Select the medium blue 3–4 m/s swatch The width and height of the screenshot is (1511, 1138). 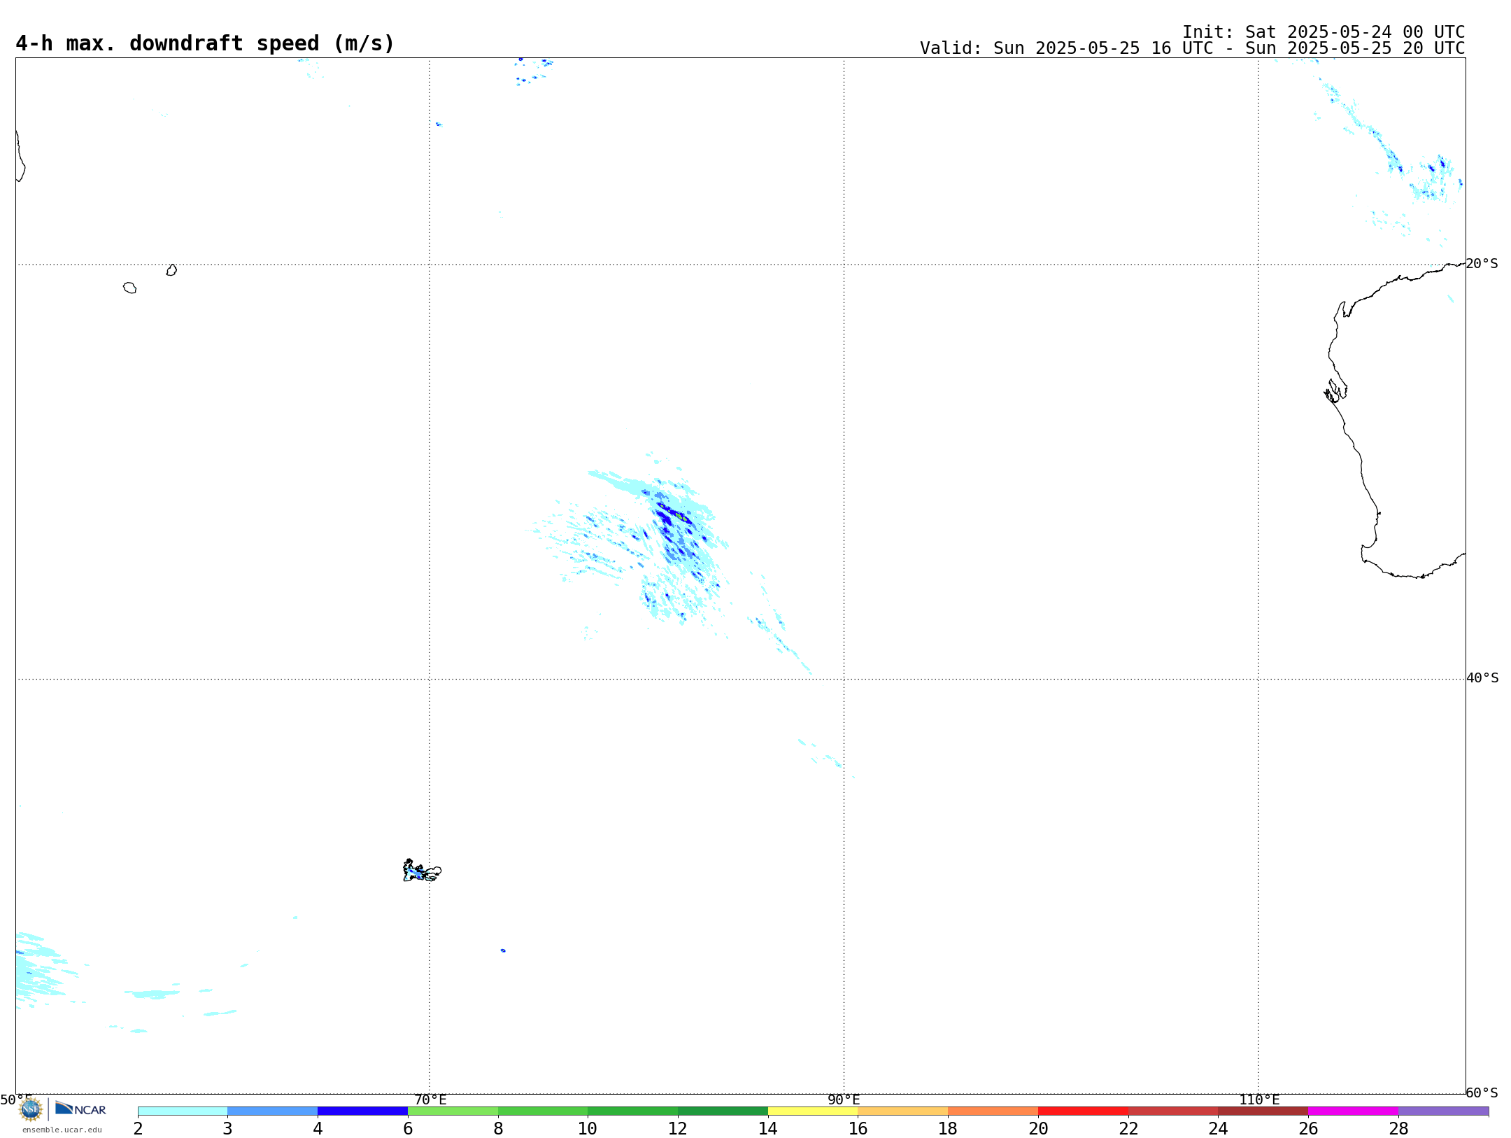(x=272, y=1111)
